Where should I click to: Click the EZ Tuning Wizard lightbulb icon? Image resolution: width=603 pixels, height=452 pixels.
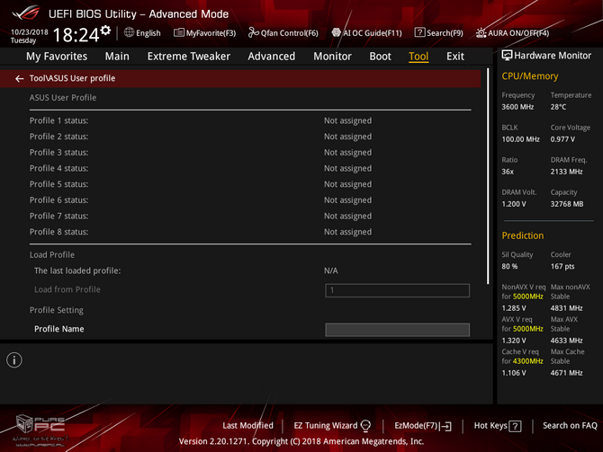pos(365,426)
